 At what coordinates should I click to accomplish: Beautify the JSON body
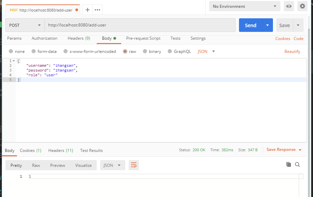292,52
